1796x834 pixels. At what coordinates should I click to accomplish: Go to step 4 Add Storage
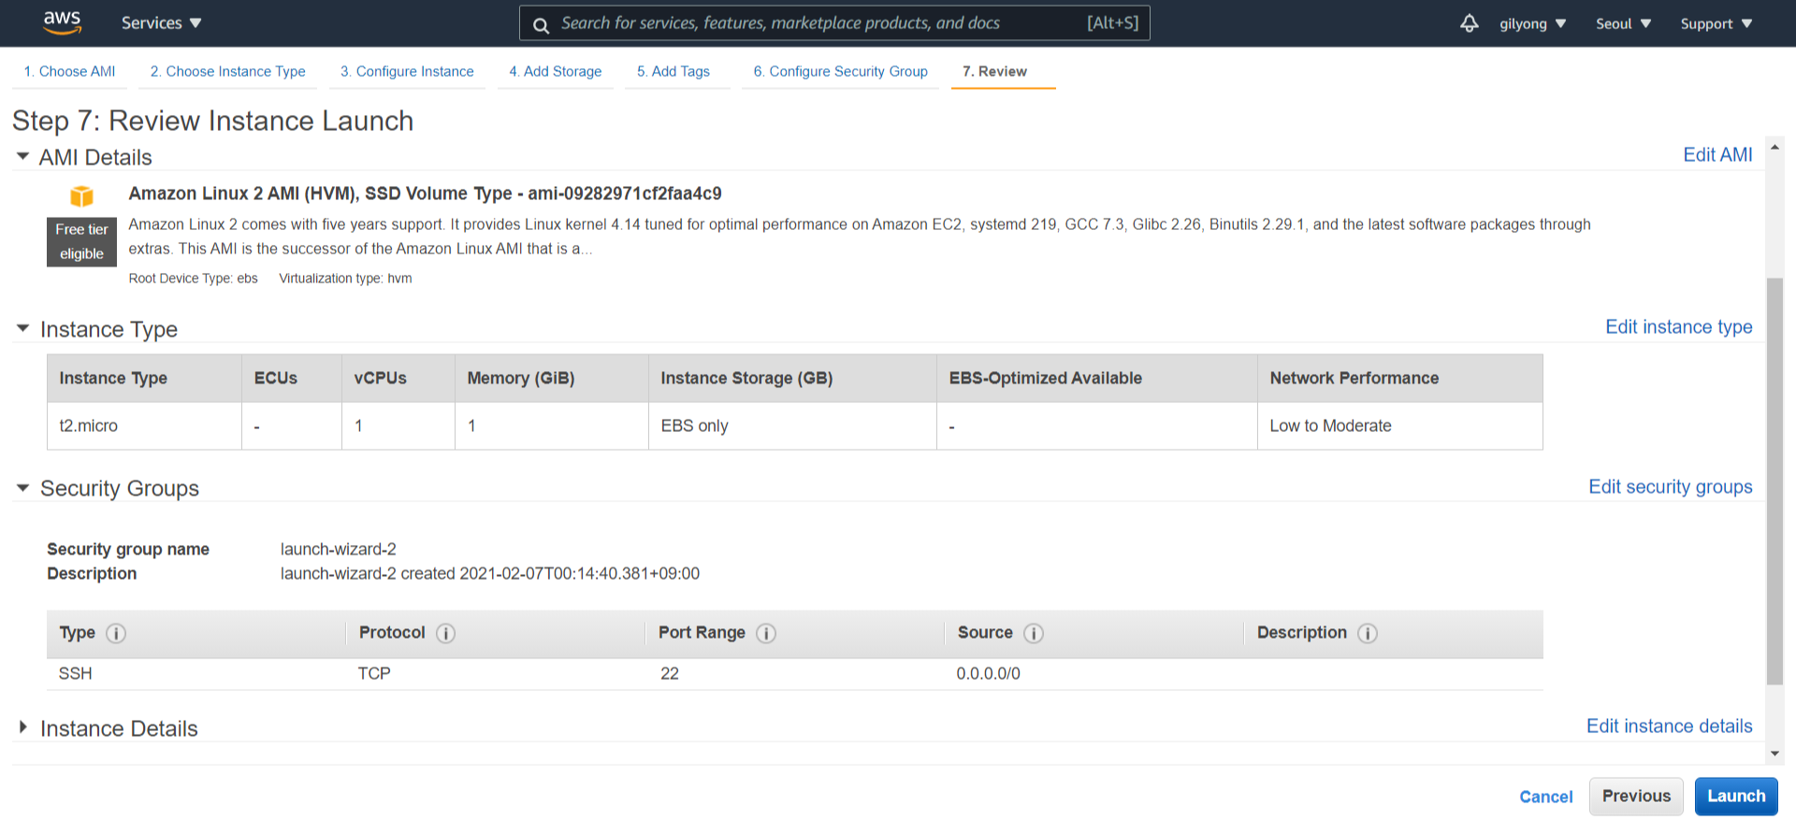[555, 71]
